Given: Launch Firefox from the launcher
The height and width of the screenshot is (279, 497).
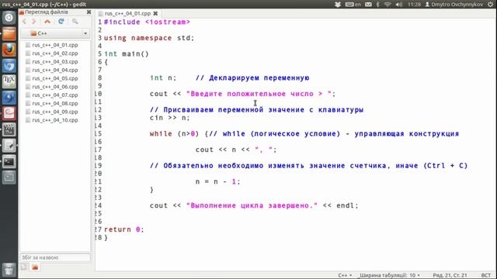Looking at the screenshot, I should coord(9,50).
